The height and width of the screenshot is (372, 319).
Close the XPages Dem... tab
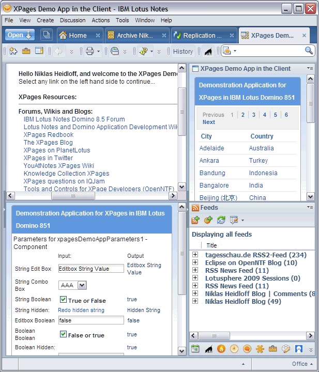pos(304,36)
